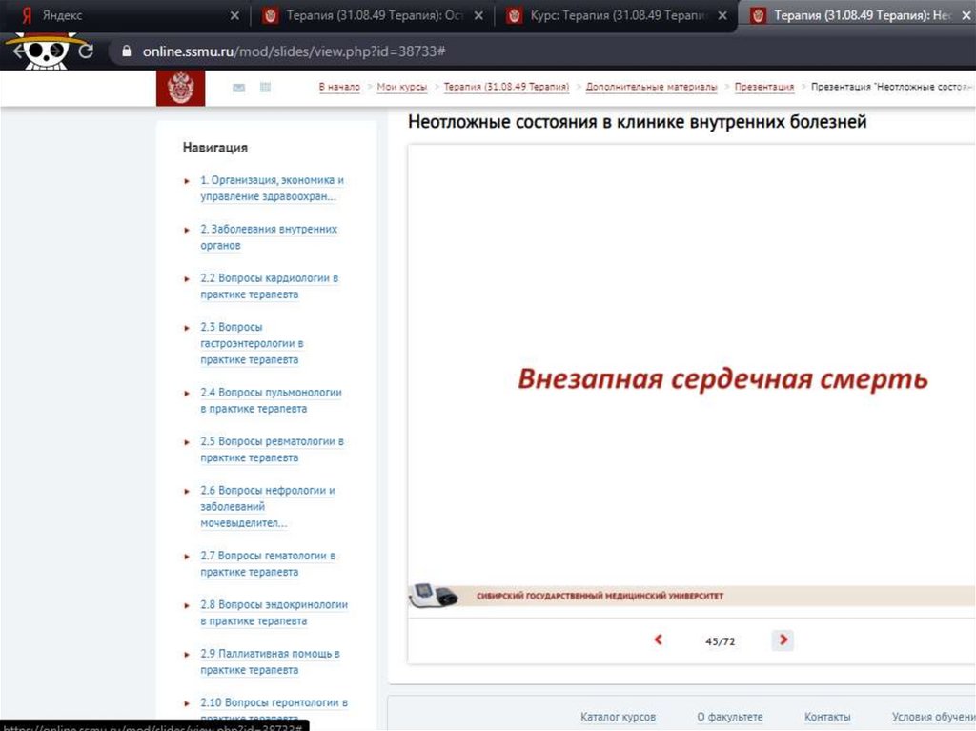Image resolution: width=976 pixels, height=731 pixels.
Task: Open '2.6 Вопросы нефрологии' section
Action: click(x=267, y=506)
